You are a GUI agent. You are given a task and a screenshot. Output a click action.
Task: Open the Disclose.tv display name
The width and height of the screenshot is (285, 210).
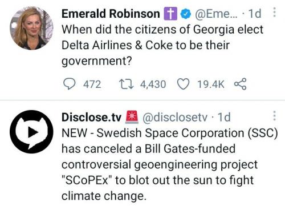(x=91, y=117)
